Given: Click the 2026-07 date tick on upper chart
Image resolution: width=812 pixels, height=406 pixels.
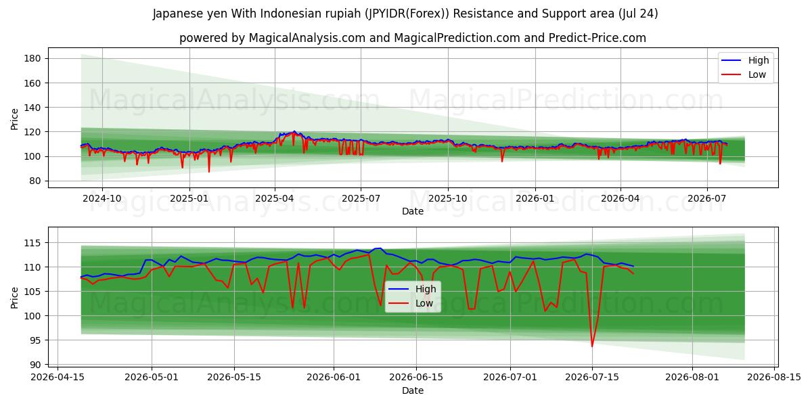Looking at the screenshot, I should tap(706, 198).
